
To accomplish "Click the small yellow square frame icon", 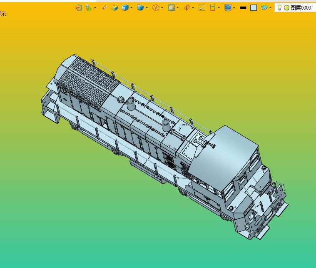I will coord(202,8).
